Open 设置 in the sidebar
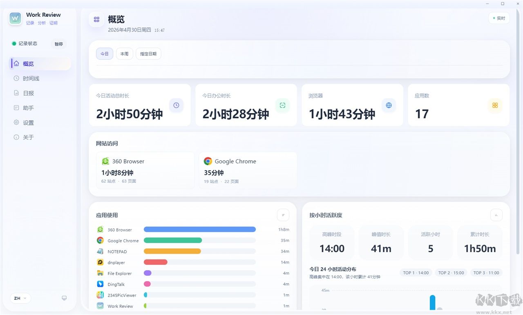Viewport: 523px width, 315px height. (x=40, y=123)
